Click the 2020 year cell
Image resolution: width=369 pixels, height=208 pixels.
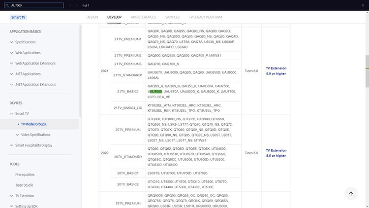[105, 153]
